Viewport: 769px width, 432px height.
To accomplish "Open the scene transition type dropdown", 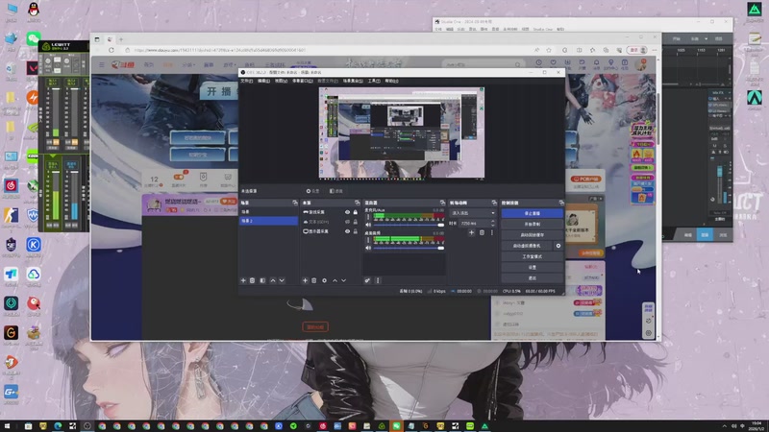I will coord(473,213).
